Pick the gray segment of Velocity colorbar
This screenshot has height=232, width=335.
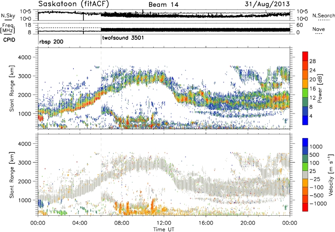pyautogui.click(x=305, y=175)
